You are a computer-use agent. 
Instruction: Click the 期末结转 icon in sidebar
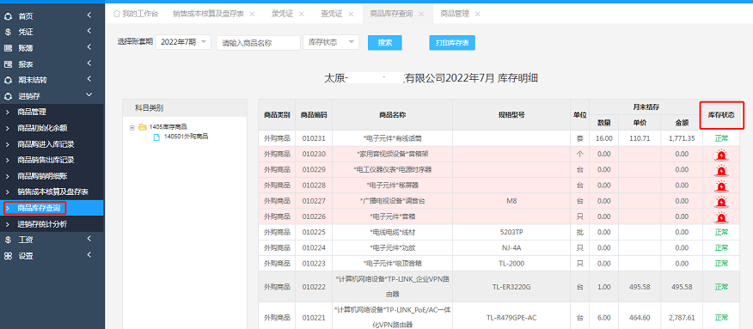tap(8, 80)
